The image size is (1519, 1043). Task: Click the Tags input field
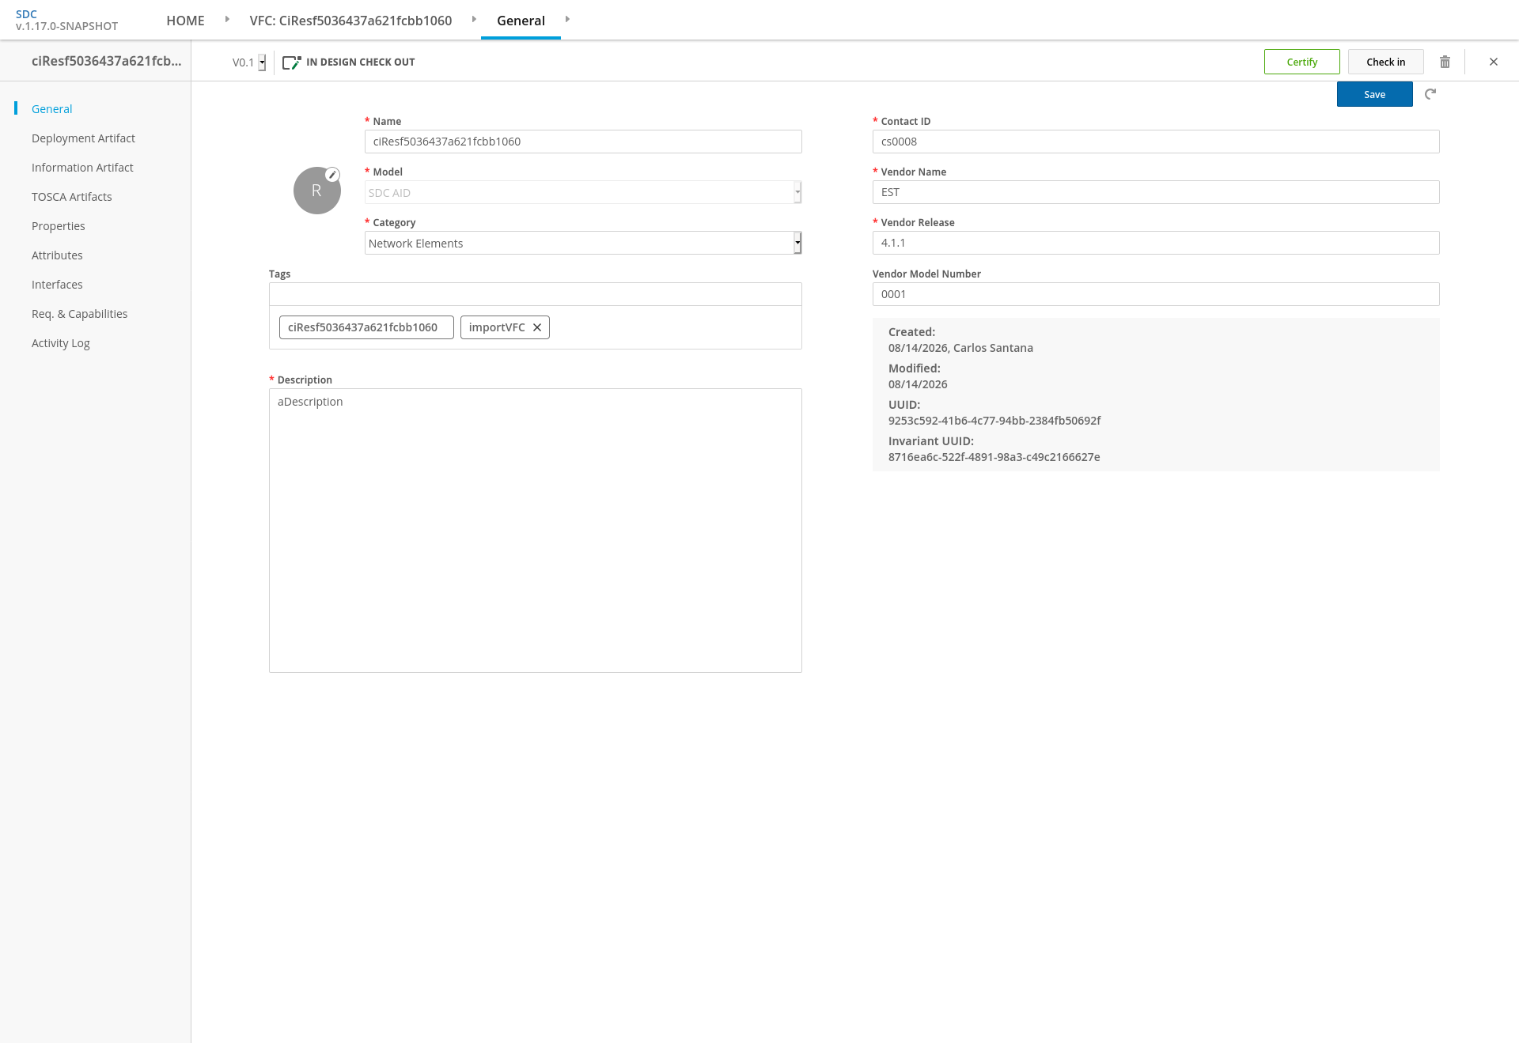(x=536, y=294)
